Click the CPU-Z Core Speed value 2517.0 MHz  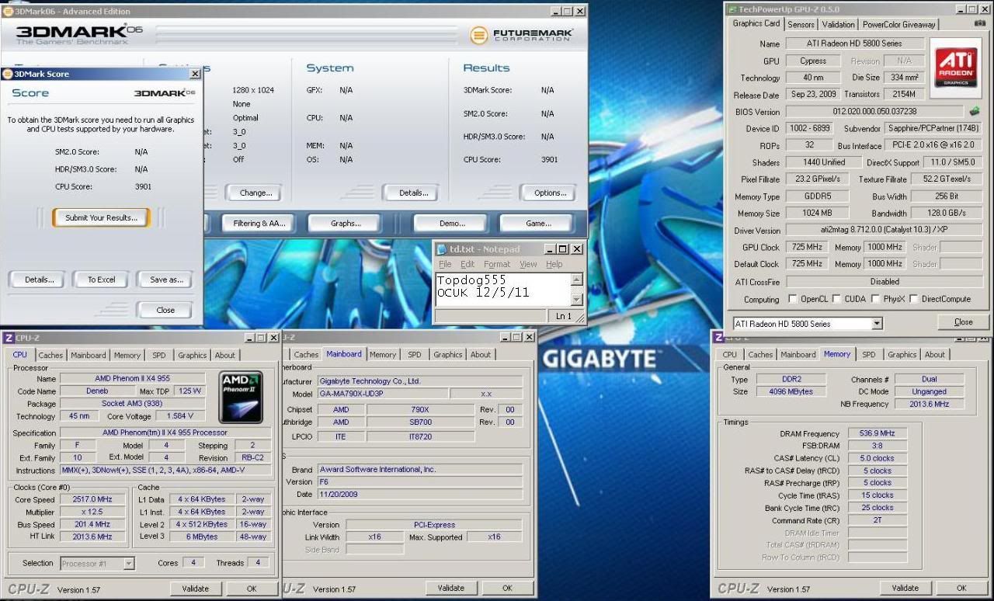(92, 499)
